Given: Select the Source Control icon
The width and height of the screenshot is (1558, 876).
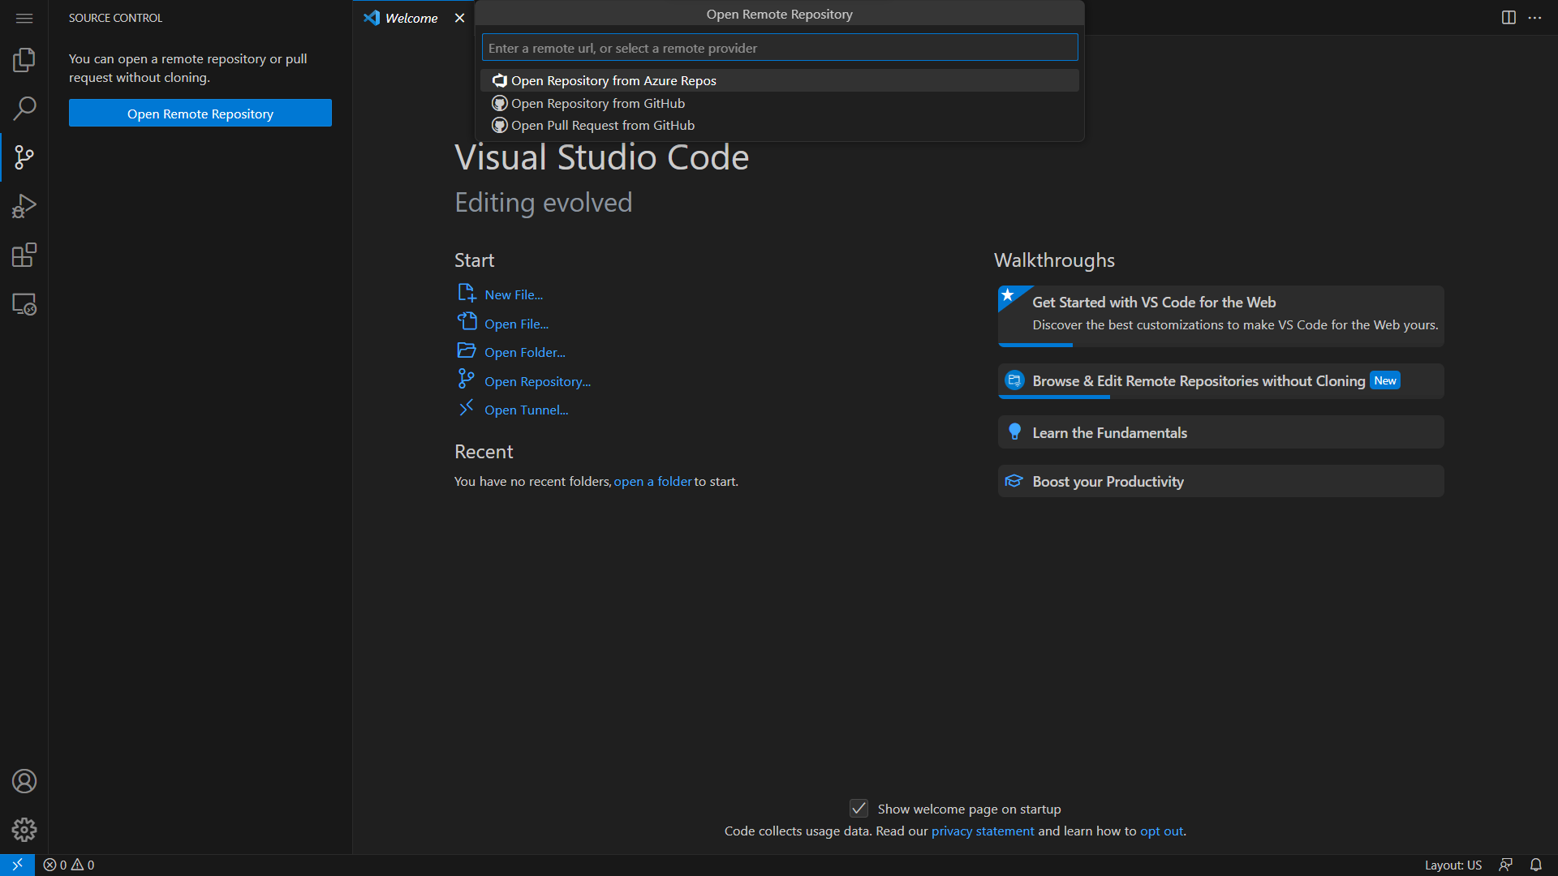Looking at the screenshot, I should click(24, 157).
